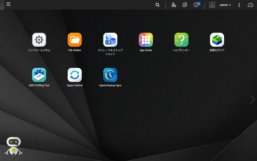Image resolution: width=257 pixels, height=161 pixels.
Task: Launch File Station
Action: pos(75,40)
